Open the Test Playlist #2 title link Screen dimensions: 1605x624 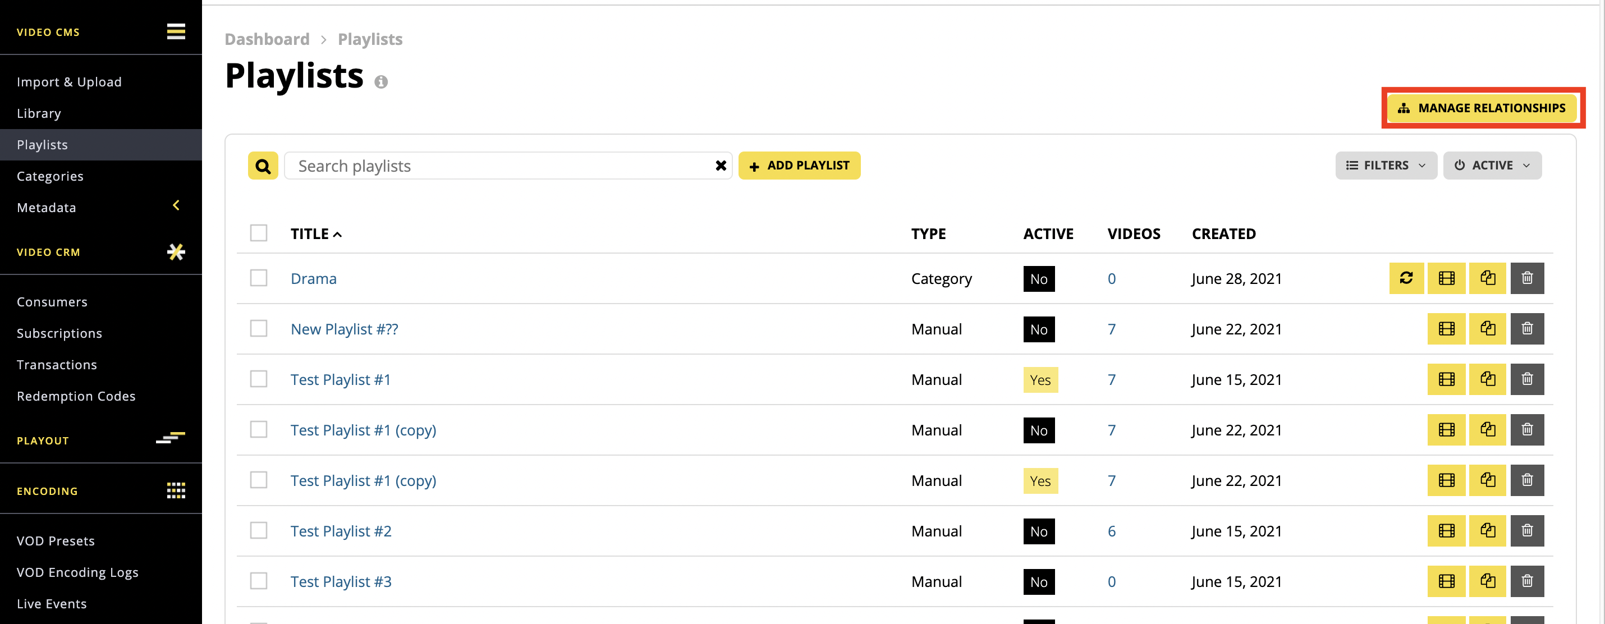[341, 531]
